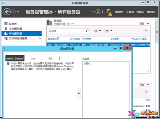Screen dimensions: 160x119
Task: Sort by 服务器名称 column header
Action: 53,39
